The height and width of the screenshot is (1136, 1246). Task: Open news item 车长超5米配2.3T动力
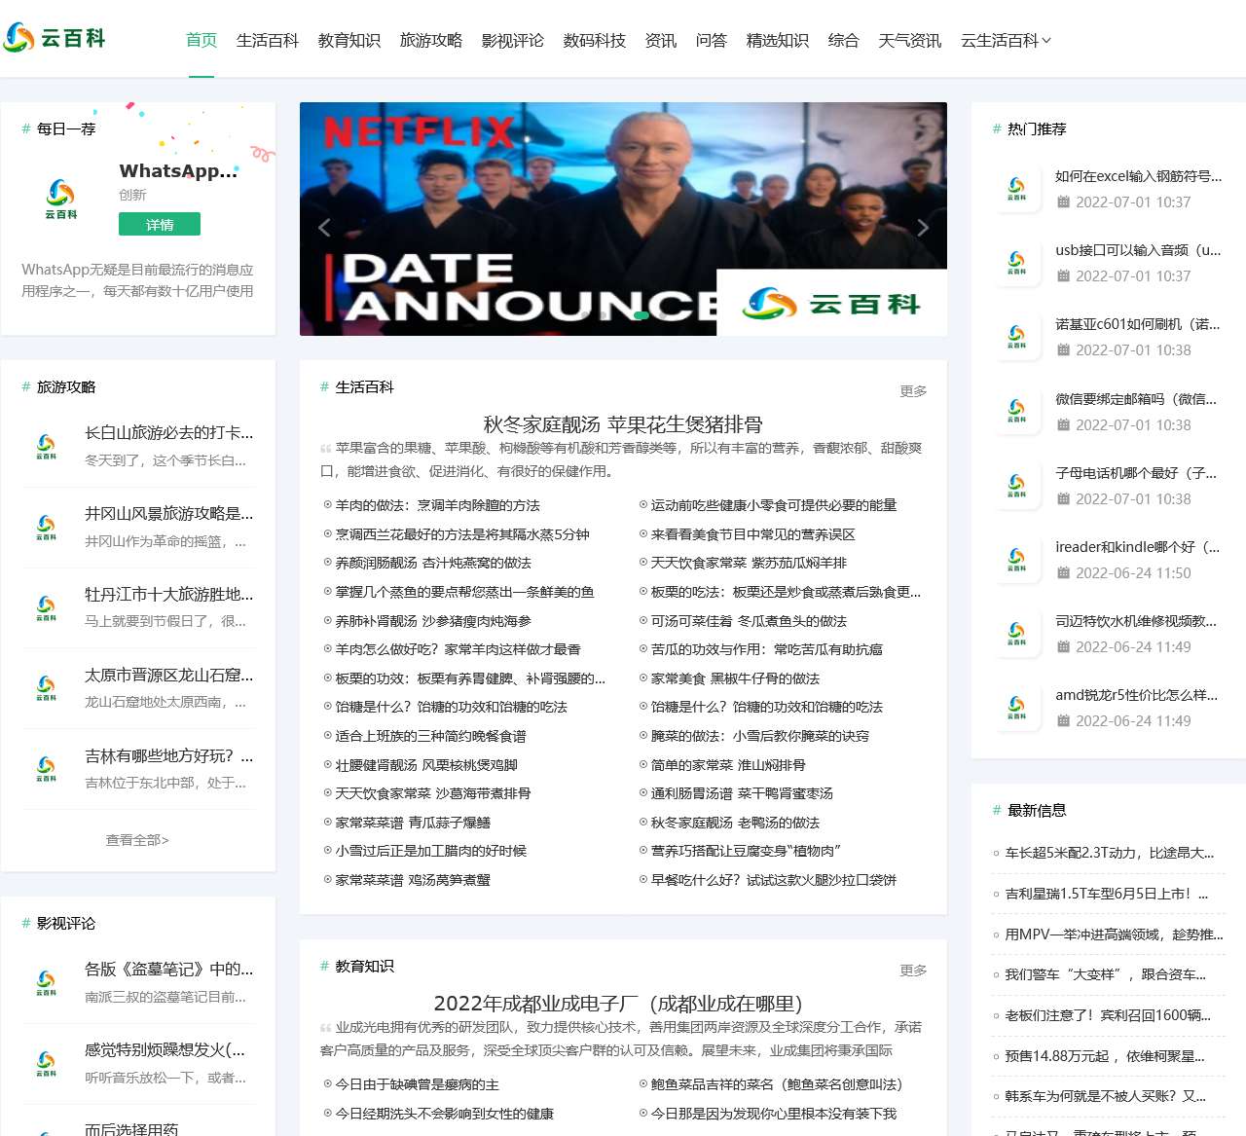click(x=1110, y=853)
